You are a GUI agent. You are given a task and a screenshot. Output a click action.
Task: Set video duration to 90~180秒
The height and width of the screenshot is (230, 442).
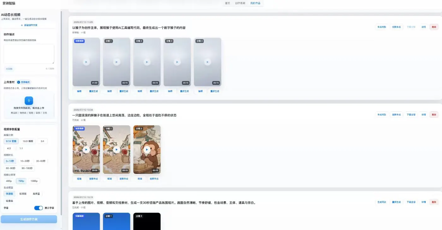point(27,168)
